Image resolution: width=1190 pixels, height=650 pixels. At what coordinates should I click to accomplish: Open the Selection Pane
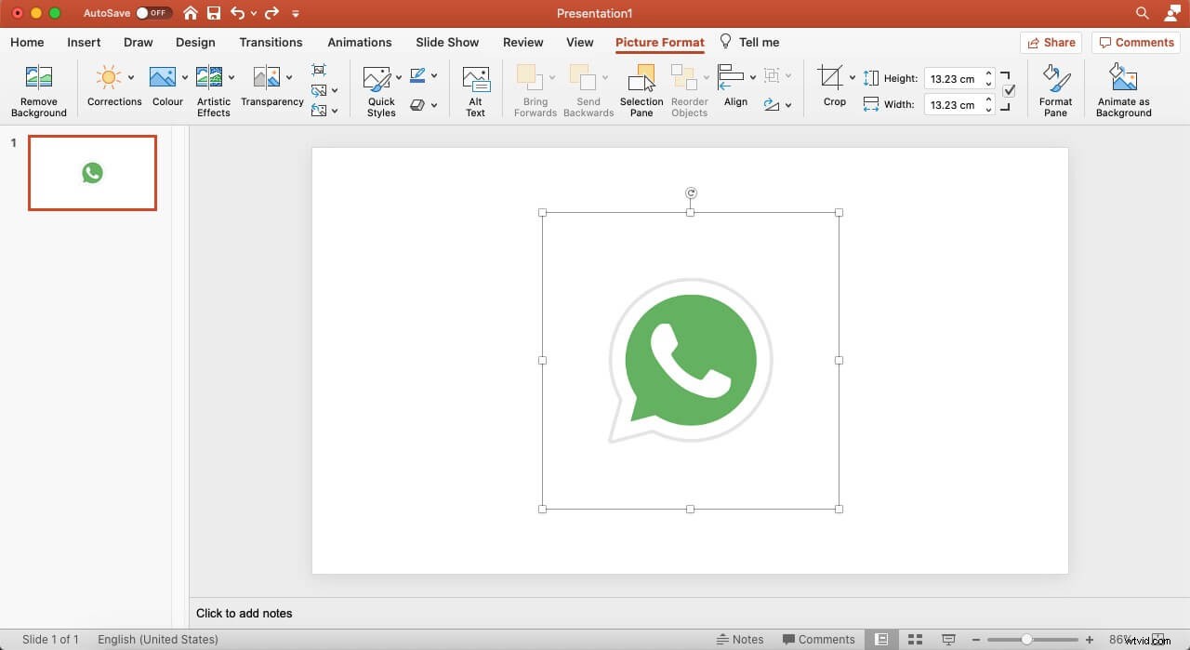pos(641,88)
